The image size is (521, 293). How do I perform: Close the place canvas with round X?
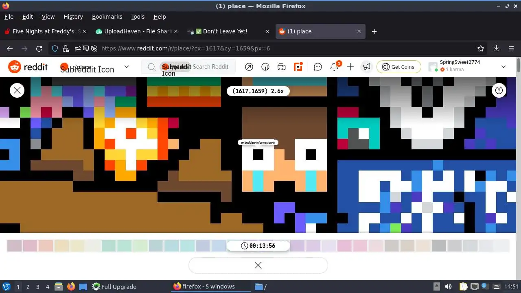tap(17, 90)
